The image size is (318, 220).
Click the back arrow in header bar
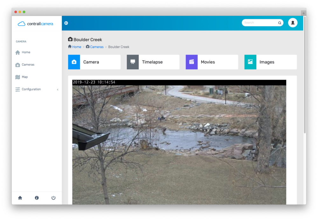[x=66, y=23]
